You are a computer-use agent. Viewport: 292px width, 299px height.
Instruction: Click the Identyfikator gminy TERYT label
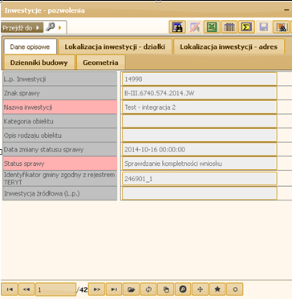click(60, 179)
